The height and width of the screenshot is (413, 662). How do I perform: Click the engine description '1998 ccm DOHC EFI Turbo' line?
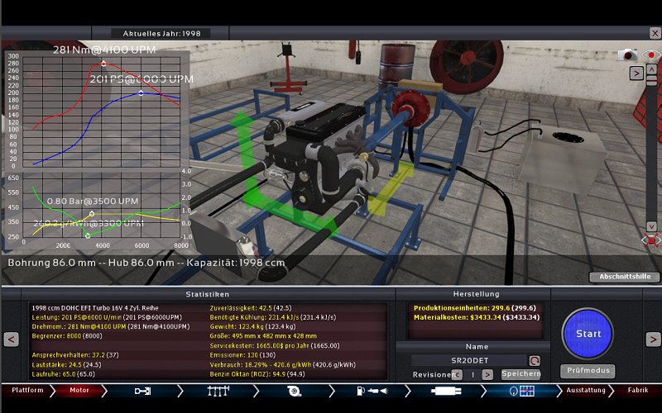pos(95,308)
